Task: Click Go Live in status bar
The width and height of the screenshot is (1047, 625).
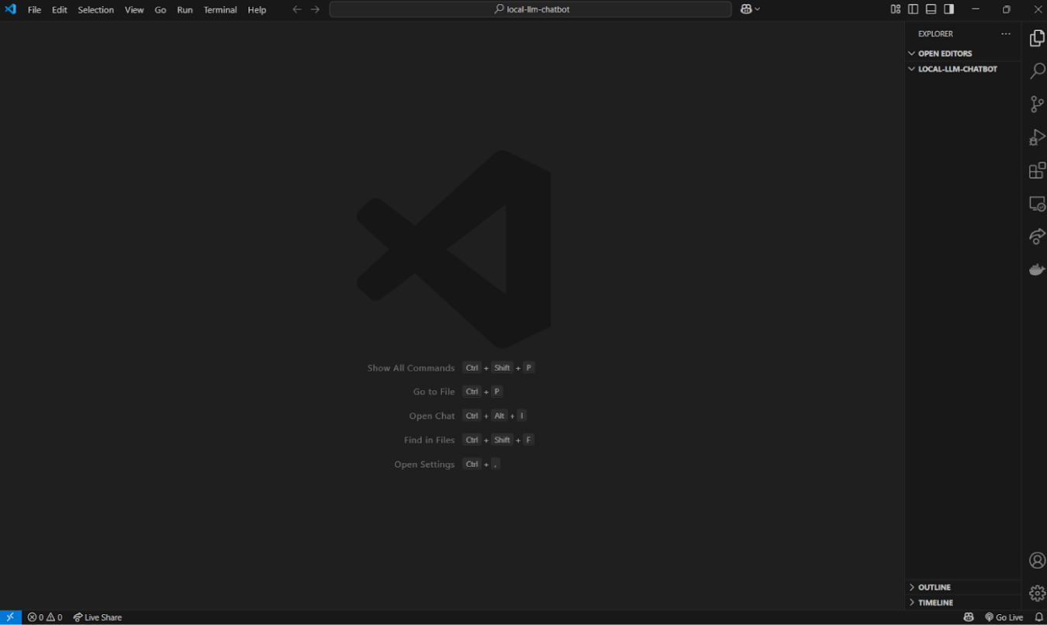Action: [1004, 617]
